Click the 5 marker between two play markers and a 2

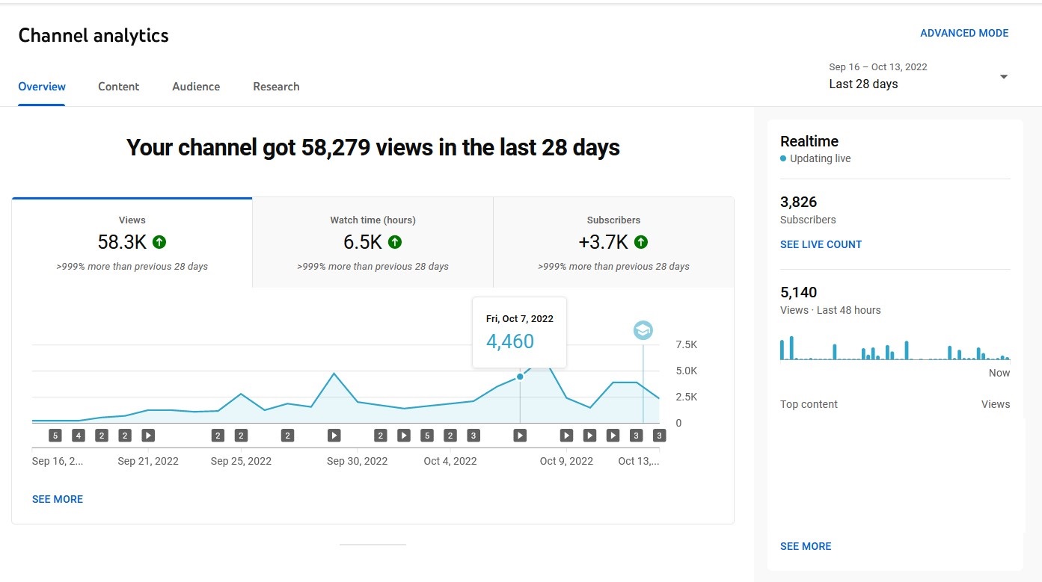pyautogui.click(x=427, y=436)
